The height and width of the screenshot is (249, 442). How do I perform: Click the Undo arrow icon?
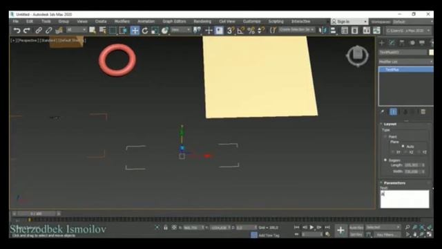17,30
